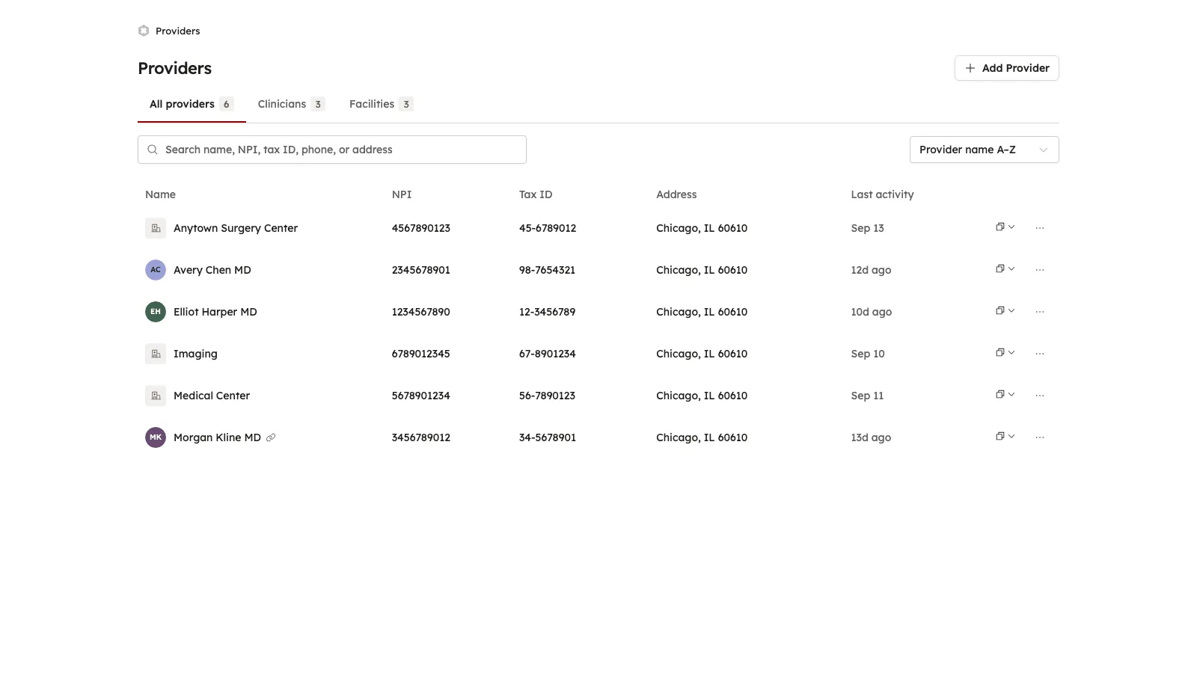This screenshot has height=673, width=1197.
Task: Click the Morgan Kline MK avatar
Action: coord(156,437)
